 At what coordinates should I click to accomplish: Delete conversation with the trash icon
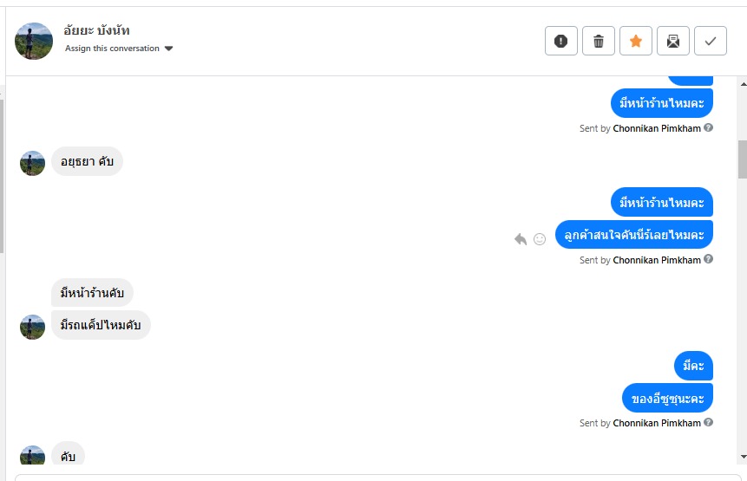(599, 41)
